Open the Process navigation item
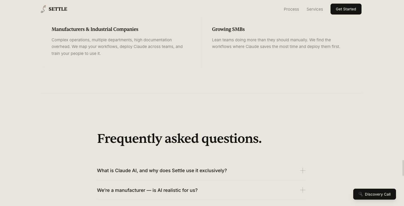The image size is (404, 206). tap(291, 9)
